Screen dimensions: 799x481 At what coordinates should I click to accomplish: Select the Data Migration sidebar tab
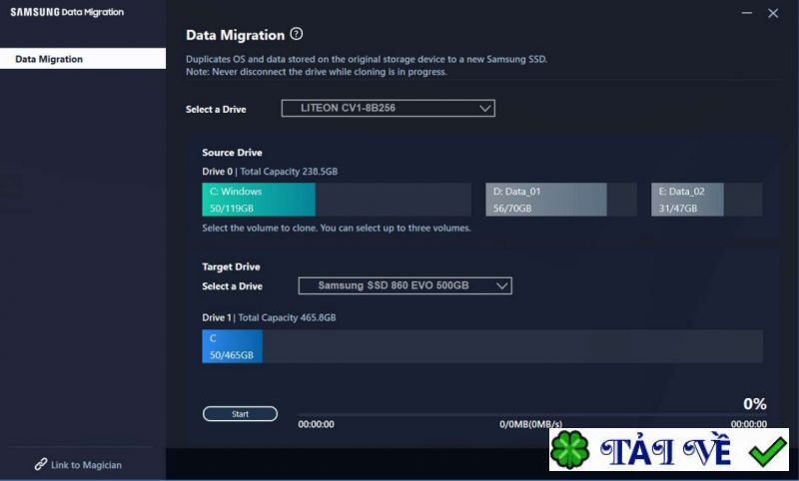pos(83,59)
